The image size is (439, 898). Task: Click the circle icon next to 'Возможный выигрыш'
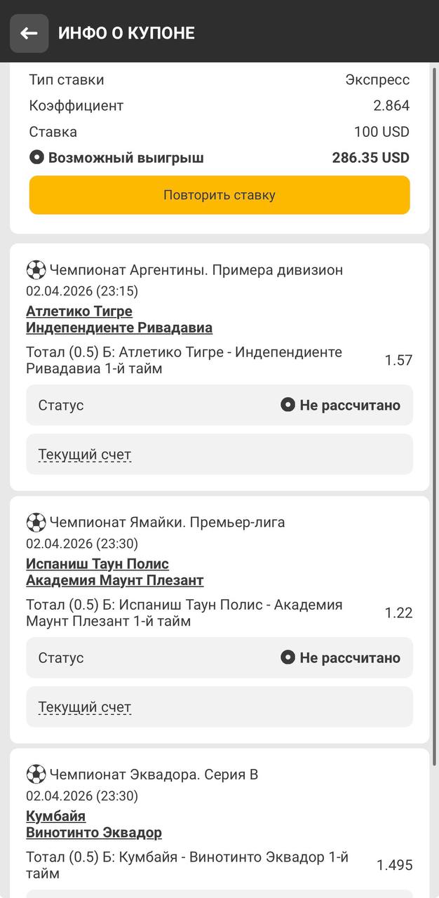coord(36,158)
